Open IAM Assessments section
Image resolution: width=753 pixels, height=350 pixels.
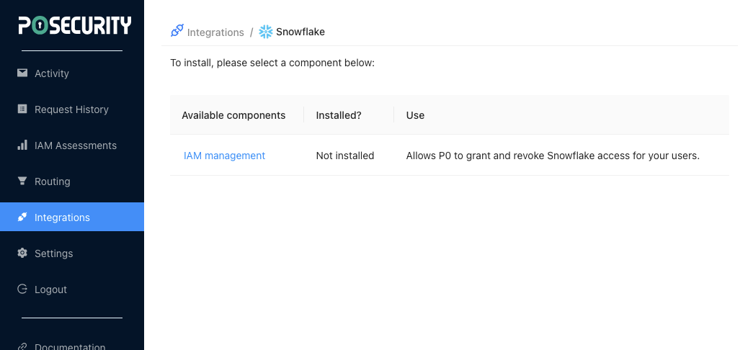pyautogui.click(x=75, y=145)
